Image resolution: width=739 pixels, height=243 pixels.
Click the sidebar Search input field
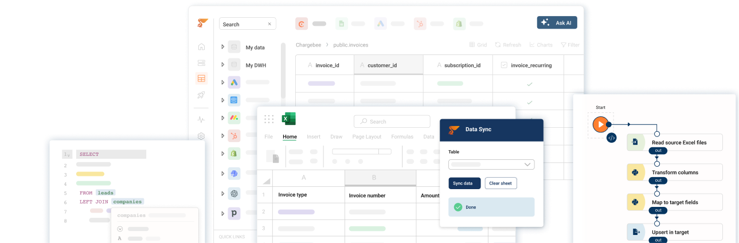click(x=248, y=24)
